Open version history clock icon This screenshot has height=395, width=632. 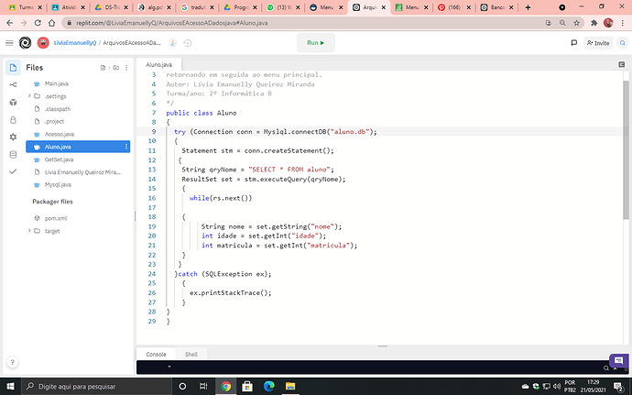coord(188,43)
